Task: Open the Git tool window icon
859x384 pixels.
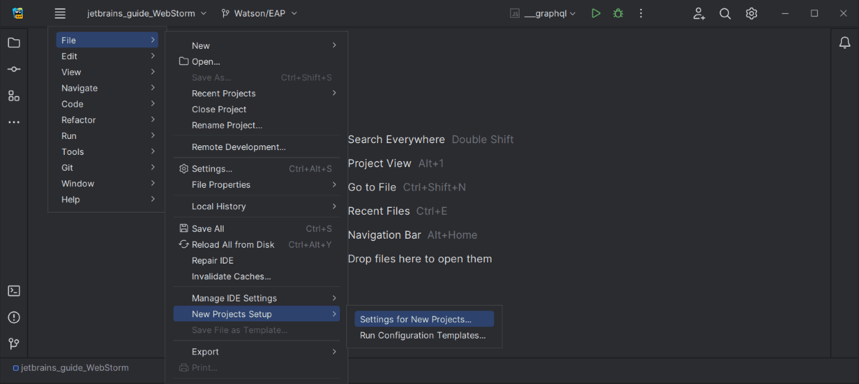Action: tap(14, 343)
